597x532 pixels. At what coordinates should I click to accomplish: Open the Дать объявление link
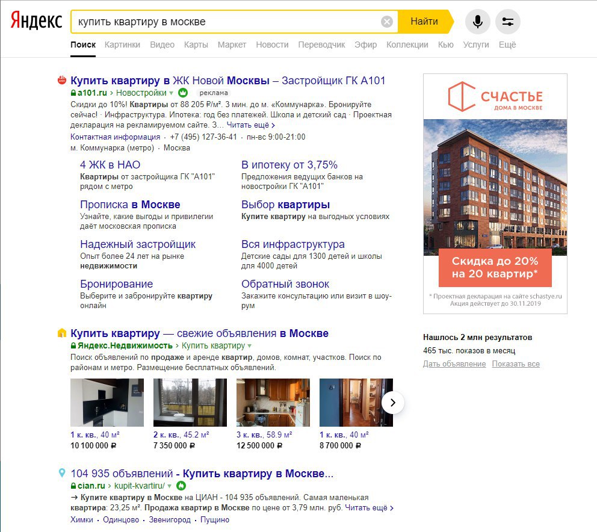[x=454, y=363]
